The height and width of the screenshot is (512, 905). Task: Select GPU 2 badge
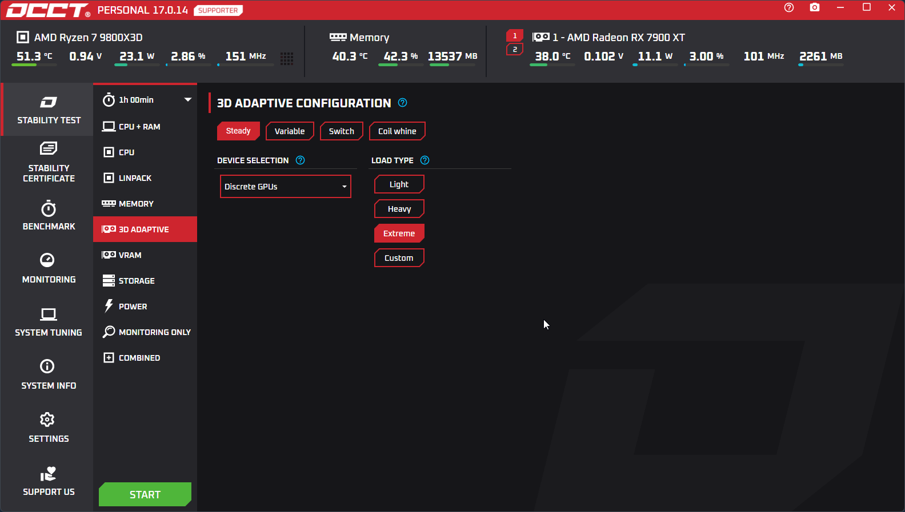click(x=515, y=50)
